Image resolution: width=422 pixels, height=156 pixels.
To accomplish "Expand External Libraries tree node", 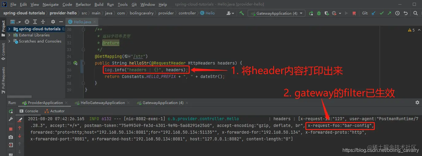I will tap(9, 35).
